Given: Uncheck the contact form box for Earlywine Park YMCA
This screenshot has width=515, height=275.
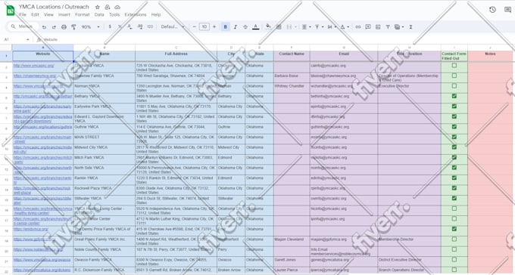Looking at the screenshot, I should click(x=454, y=107).
